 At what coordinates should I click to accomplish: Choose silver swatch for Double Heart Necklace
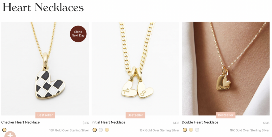pyautogui.click(x=197, y=130)
